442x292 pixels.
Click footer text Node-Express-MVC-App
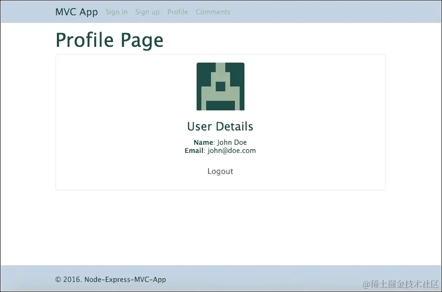[x=125, y=279]
